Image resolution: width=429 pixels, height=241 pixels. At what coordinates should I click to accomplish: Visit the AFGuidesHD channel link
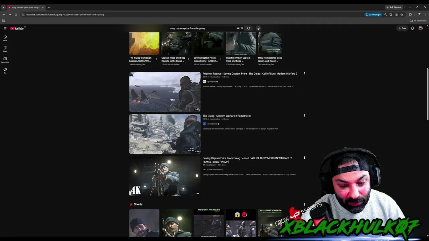(212, 124)
